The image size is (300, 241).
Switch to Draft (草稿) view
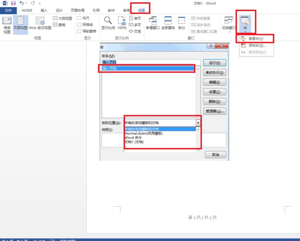tap(59, 25)
